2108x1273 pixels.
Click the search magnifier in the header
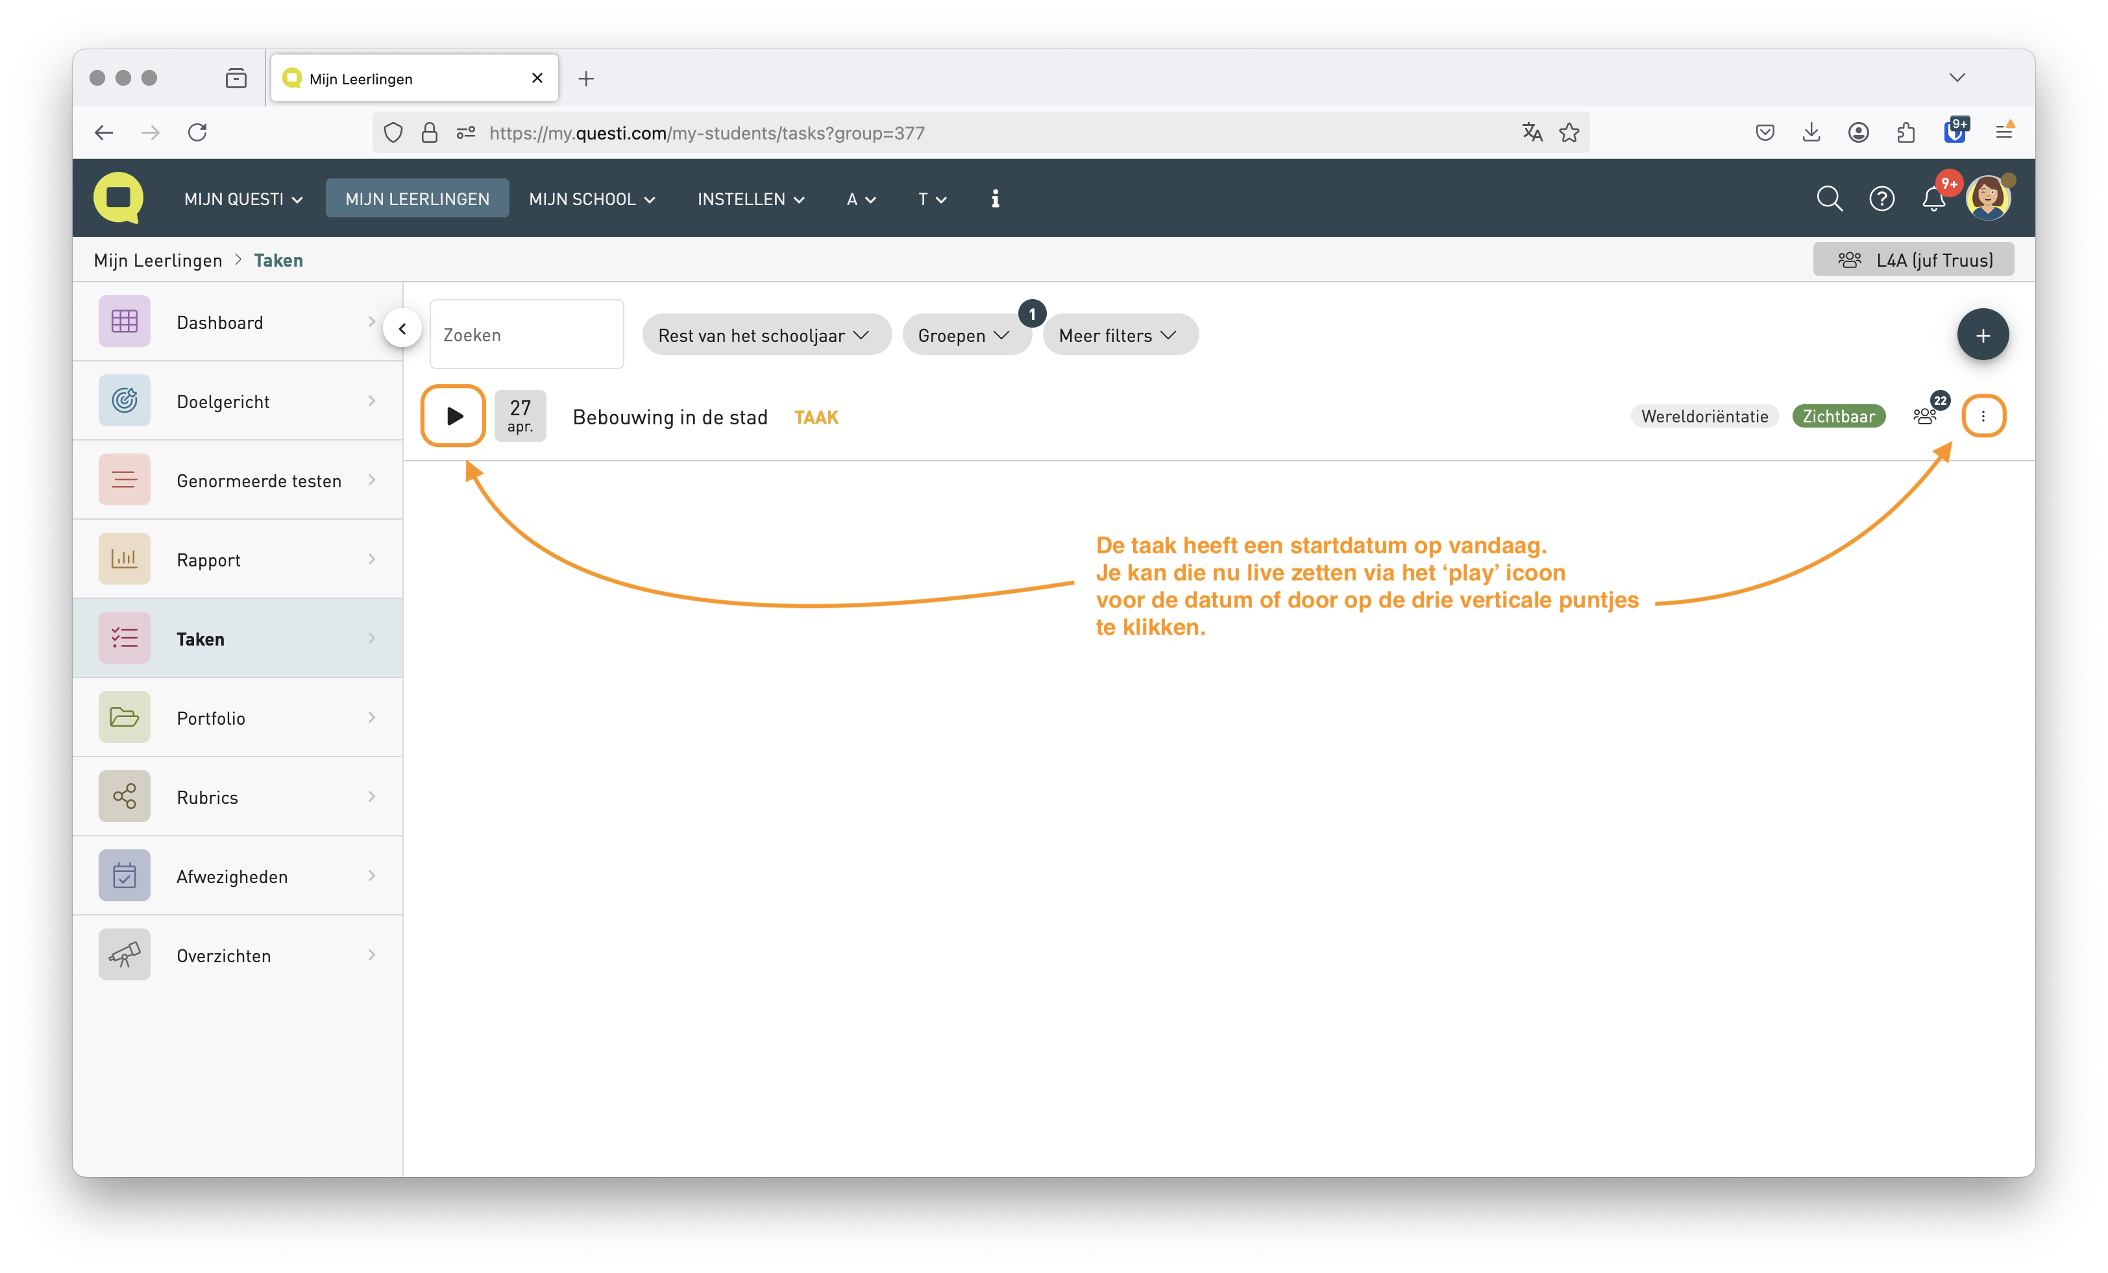1829,199
